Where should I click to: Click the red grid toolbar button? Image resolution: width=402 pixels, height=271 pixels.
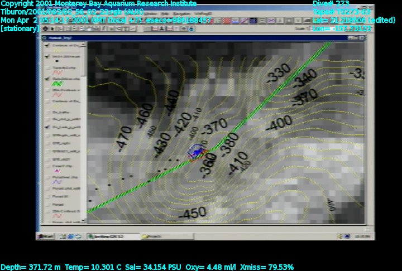(x=227, y=21)
